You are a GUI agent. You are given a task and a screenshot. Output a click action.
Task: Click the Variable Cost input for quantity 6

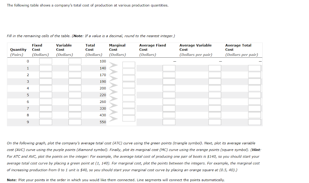click(75, 101)
